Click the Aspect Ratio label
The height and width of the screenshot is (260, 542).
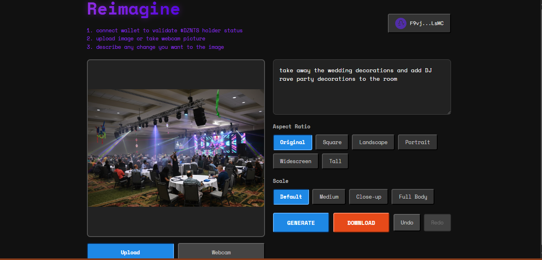[292, 126]
